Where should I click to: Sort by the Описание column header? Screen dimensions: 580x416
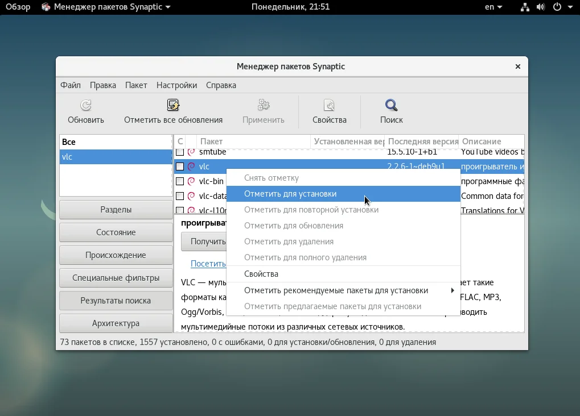[x=492, y=142]
